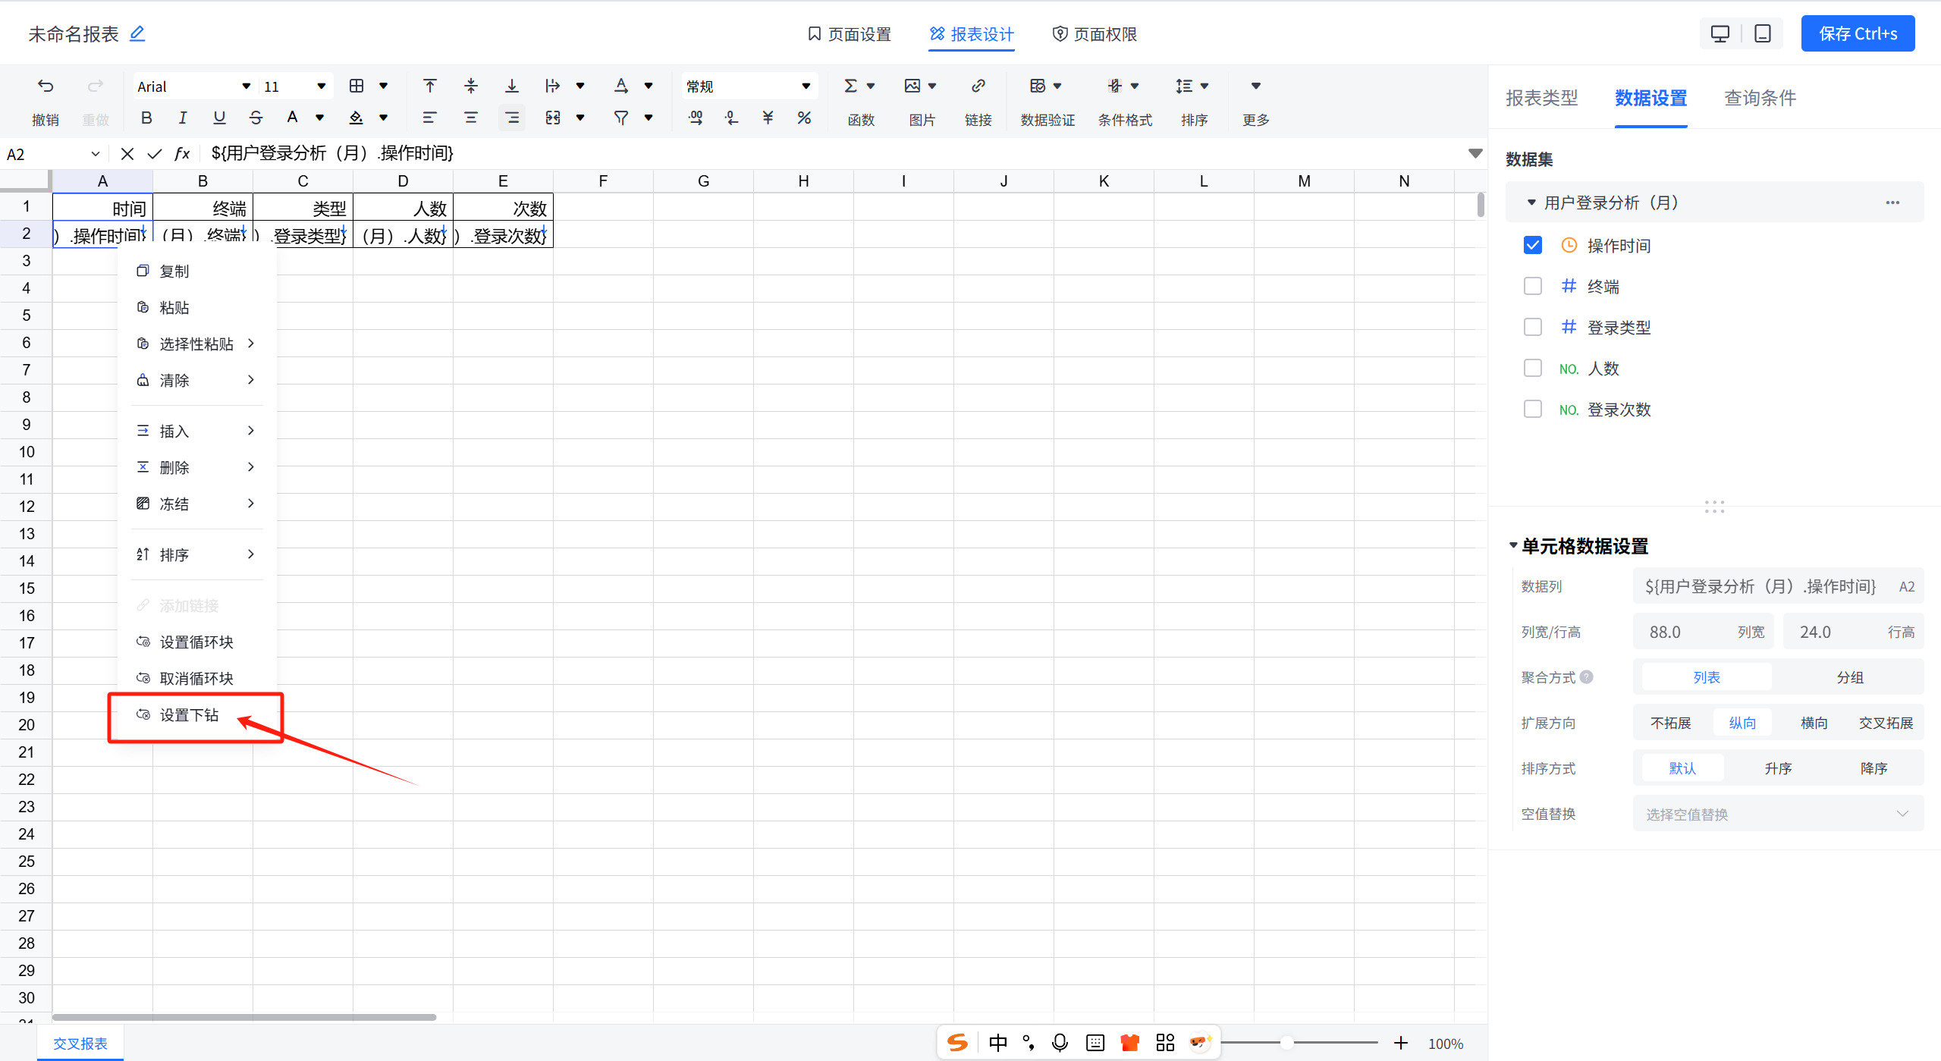Open the link (链接) tool
Image resolution: width=1941 pixels, height=1061 pixels.
(978, 86)
